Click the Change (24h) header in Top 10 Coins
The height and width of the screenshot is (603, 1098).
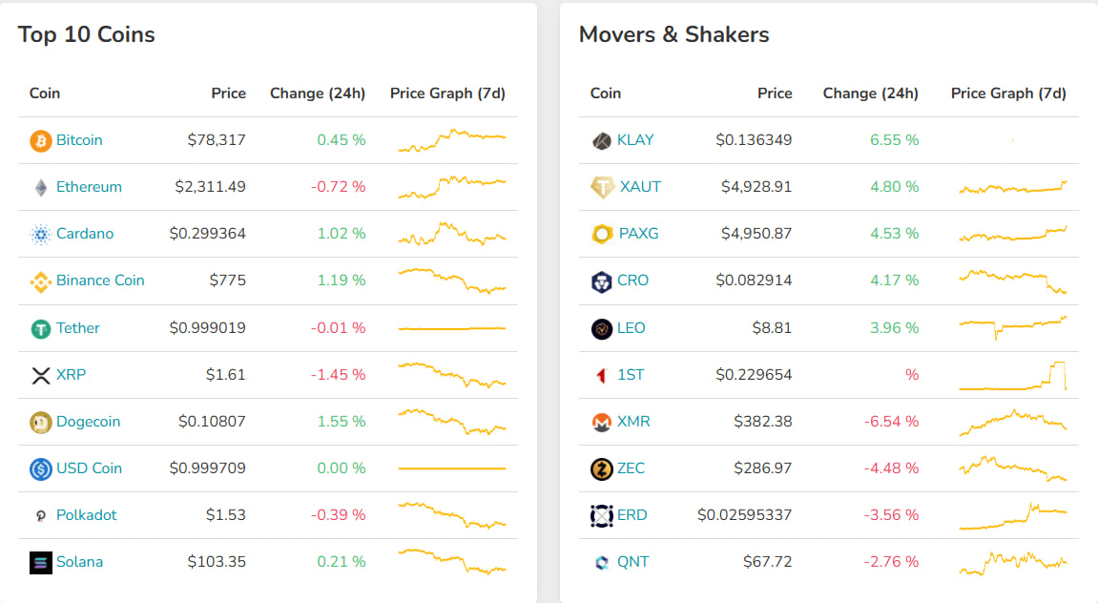coord(318,94)
